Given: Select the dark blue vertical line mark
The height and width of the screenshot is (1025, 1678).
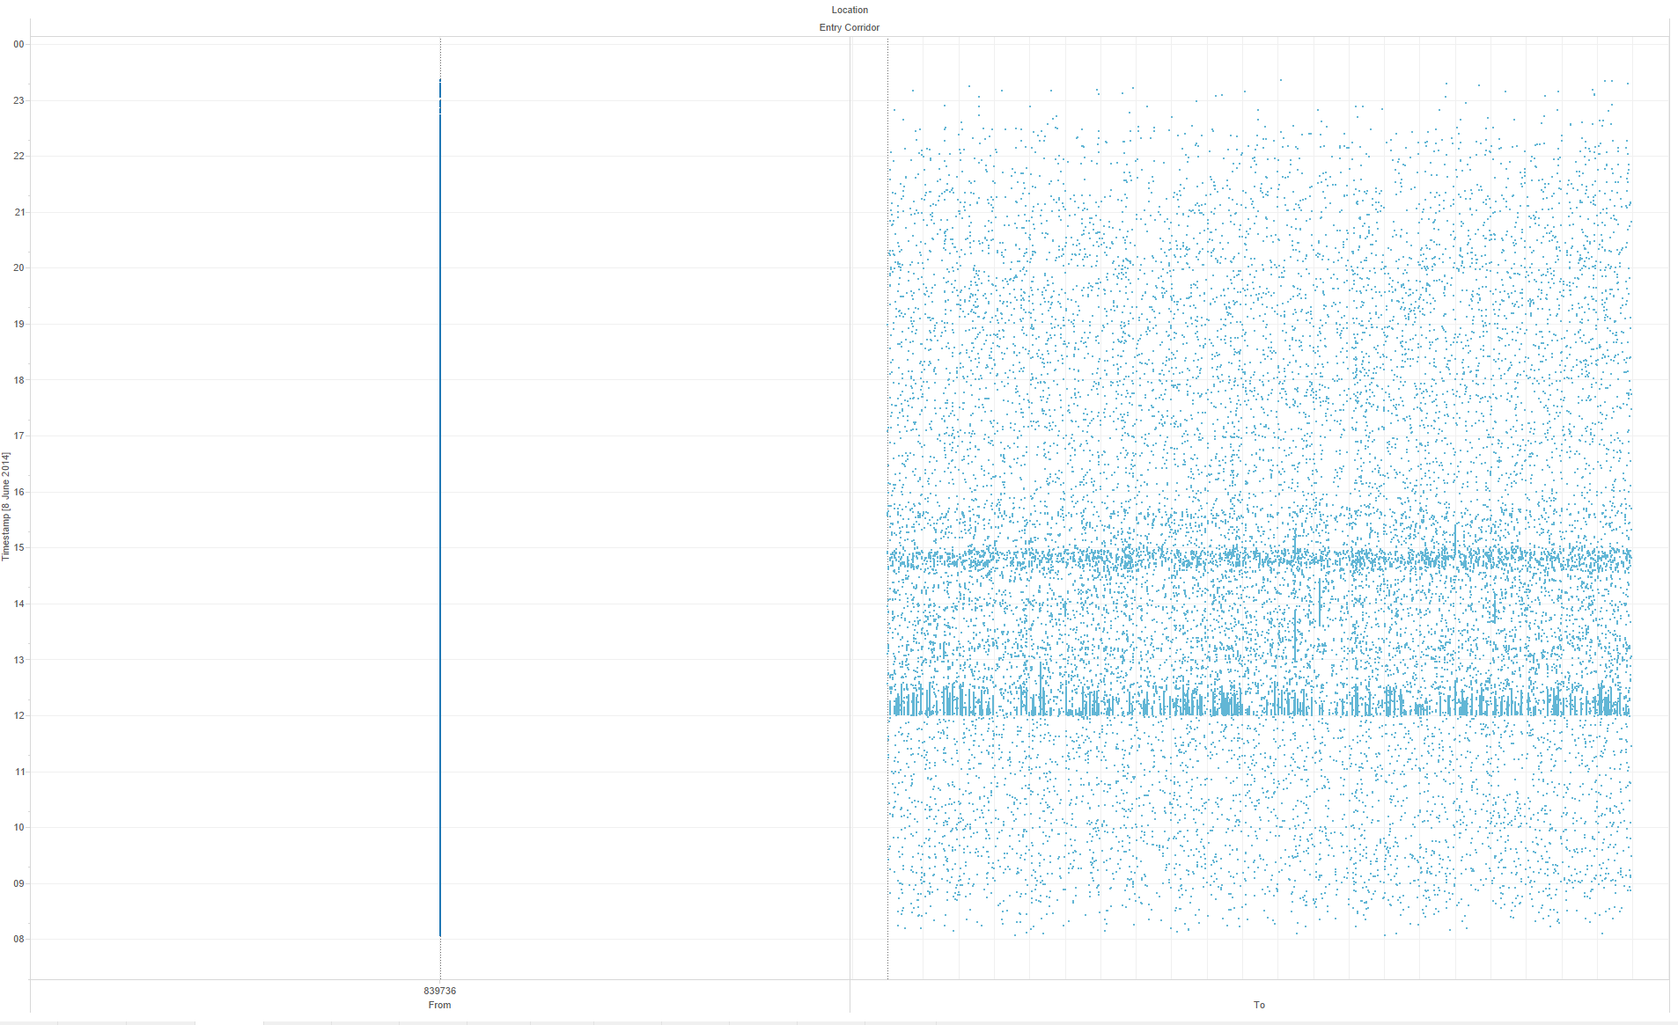Looking at the screenshot, I should tap(440, 528).
